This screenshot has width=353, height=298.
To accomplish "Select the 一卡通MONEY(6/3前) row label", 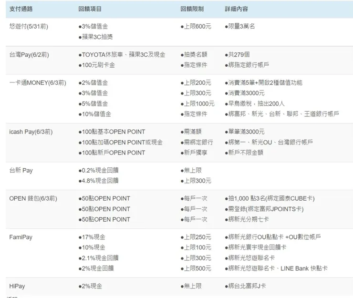I will point(38,83).
